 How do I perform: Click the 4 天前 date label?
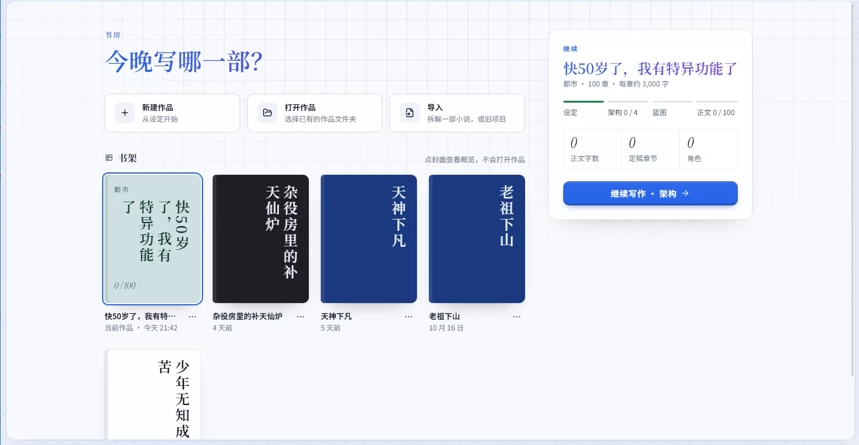(x=223, y=328)
